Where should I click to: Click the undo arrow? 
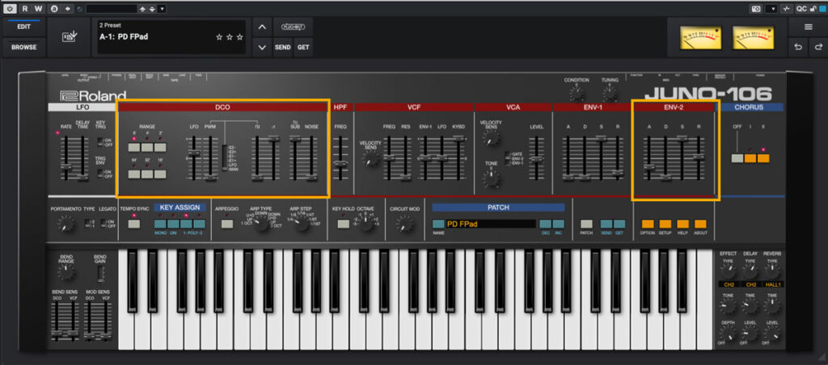pos(798,47)
